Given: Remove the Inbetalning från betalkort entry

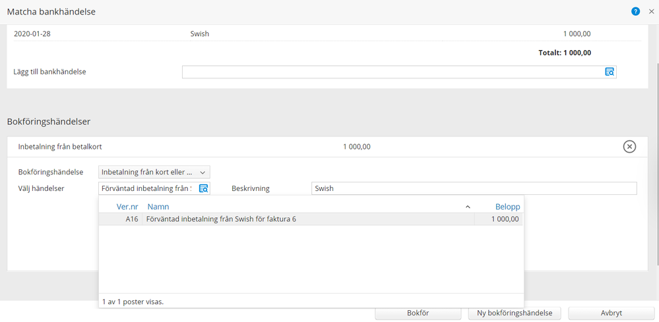Looking at the screenshot, I should (629, 147).
